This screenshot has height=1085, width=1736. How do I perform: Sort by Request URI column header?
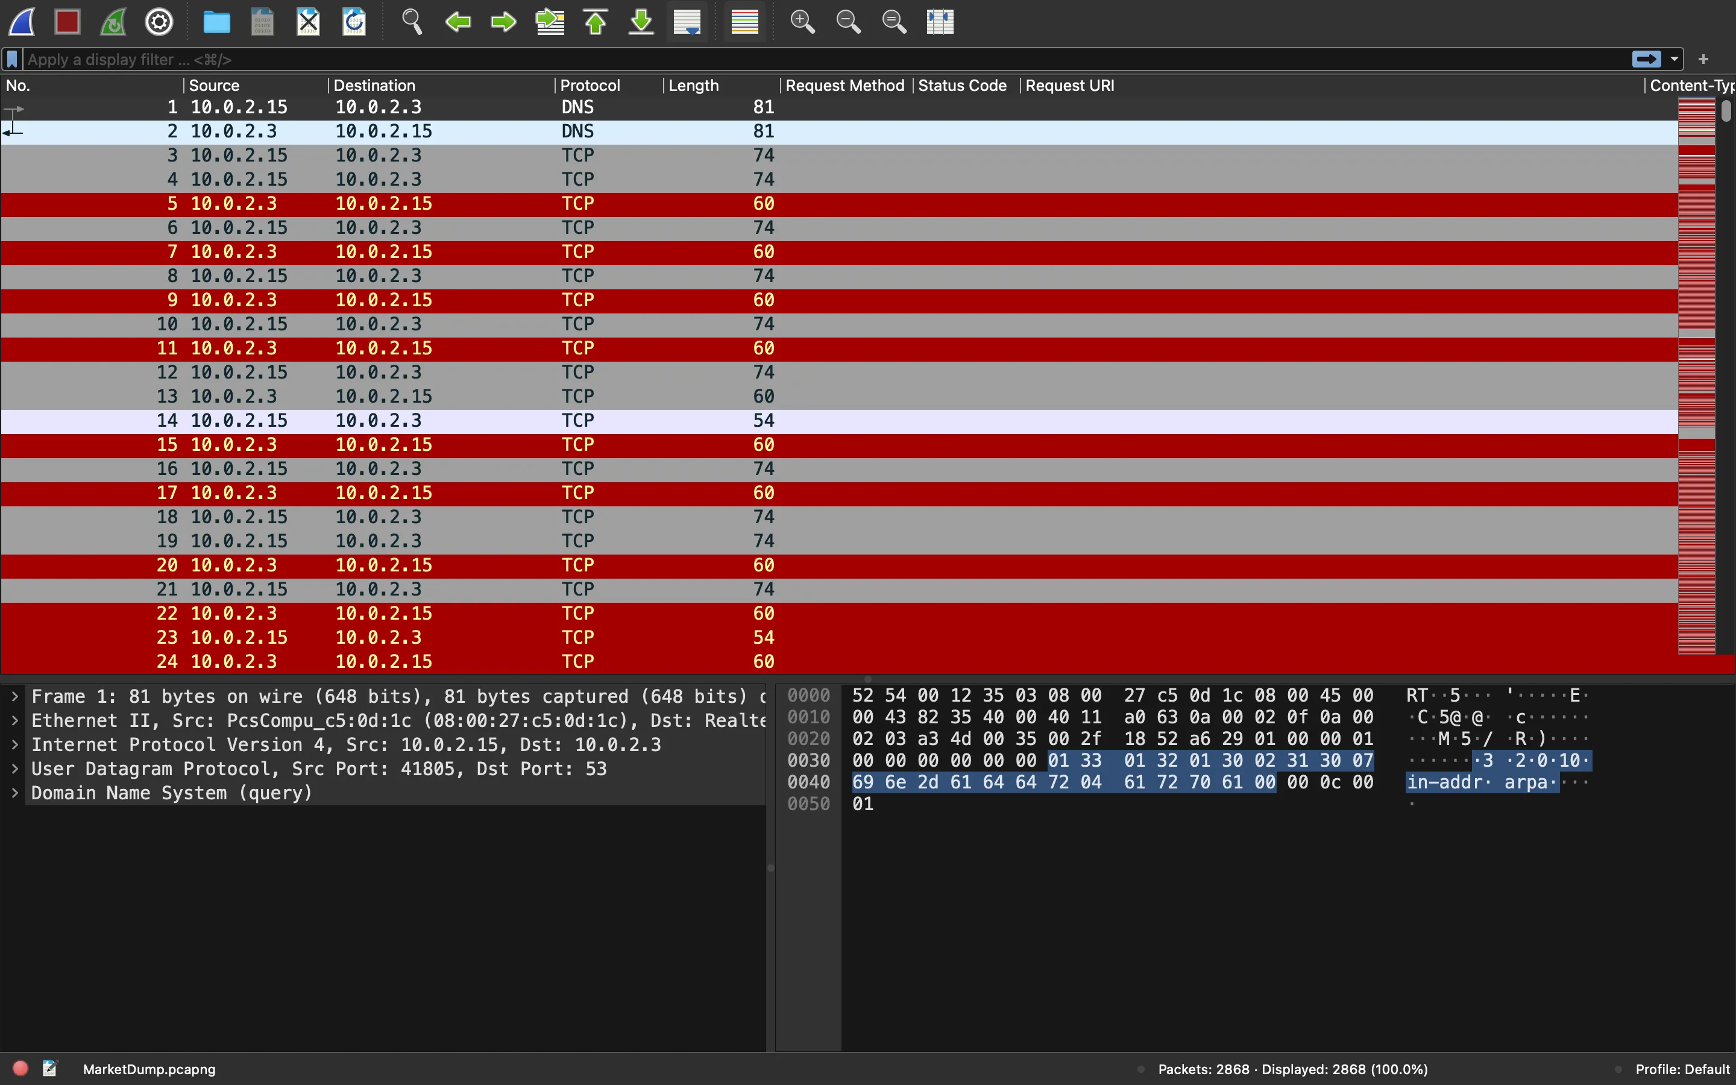click(1332, 86)
